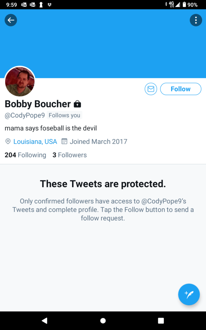Open the three-dot more options menu
This screenshot has height=330, width=206.
(x=196, y=20)
